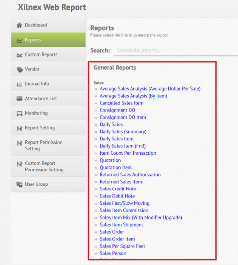This screenshot has height=265, width=238.
Task: Click the Reports chart icon in sidebar
Action: [19, 40]
